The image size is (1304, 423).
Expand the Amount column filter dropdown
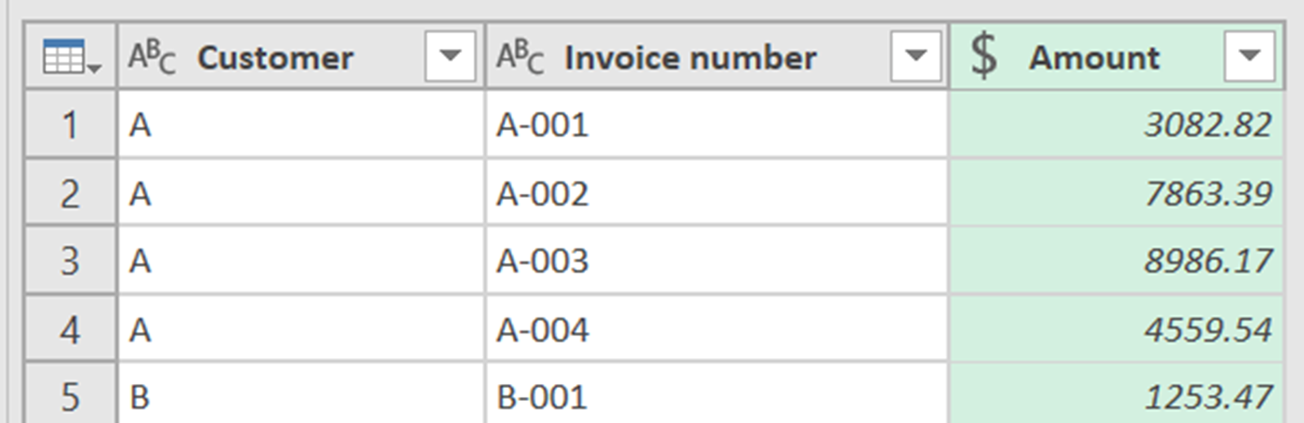pos(1249,56)
